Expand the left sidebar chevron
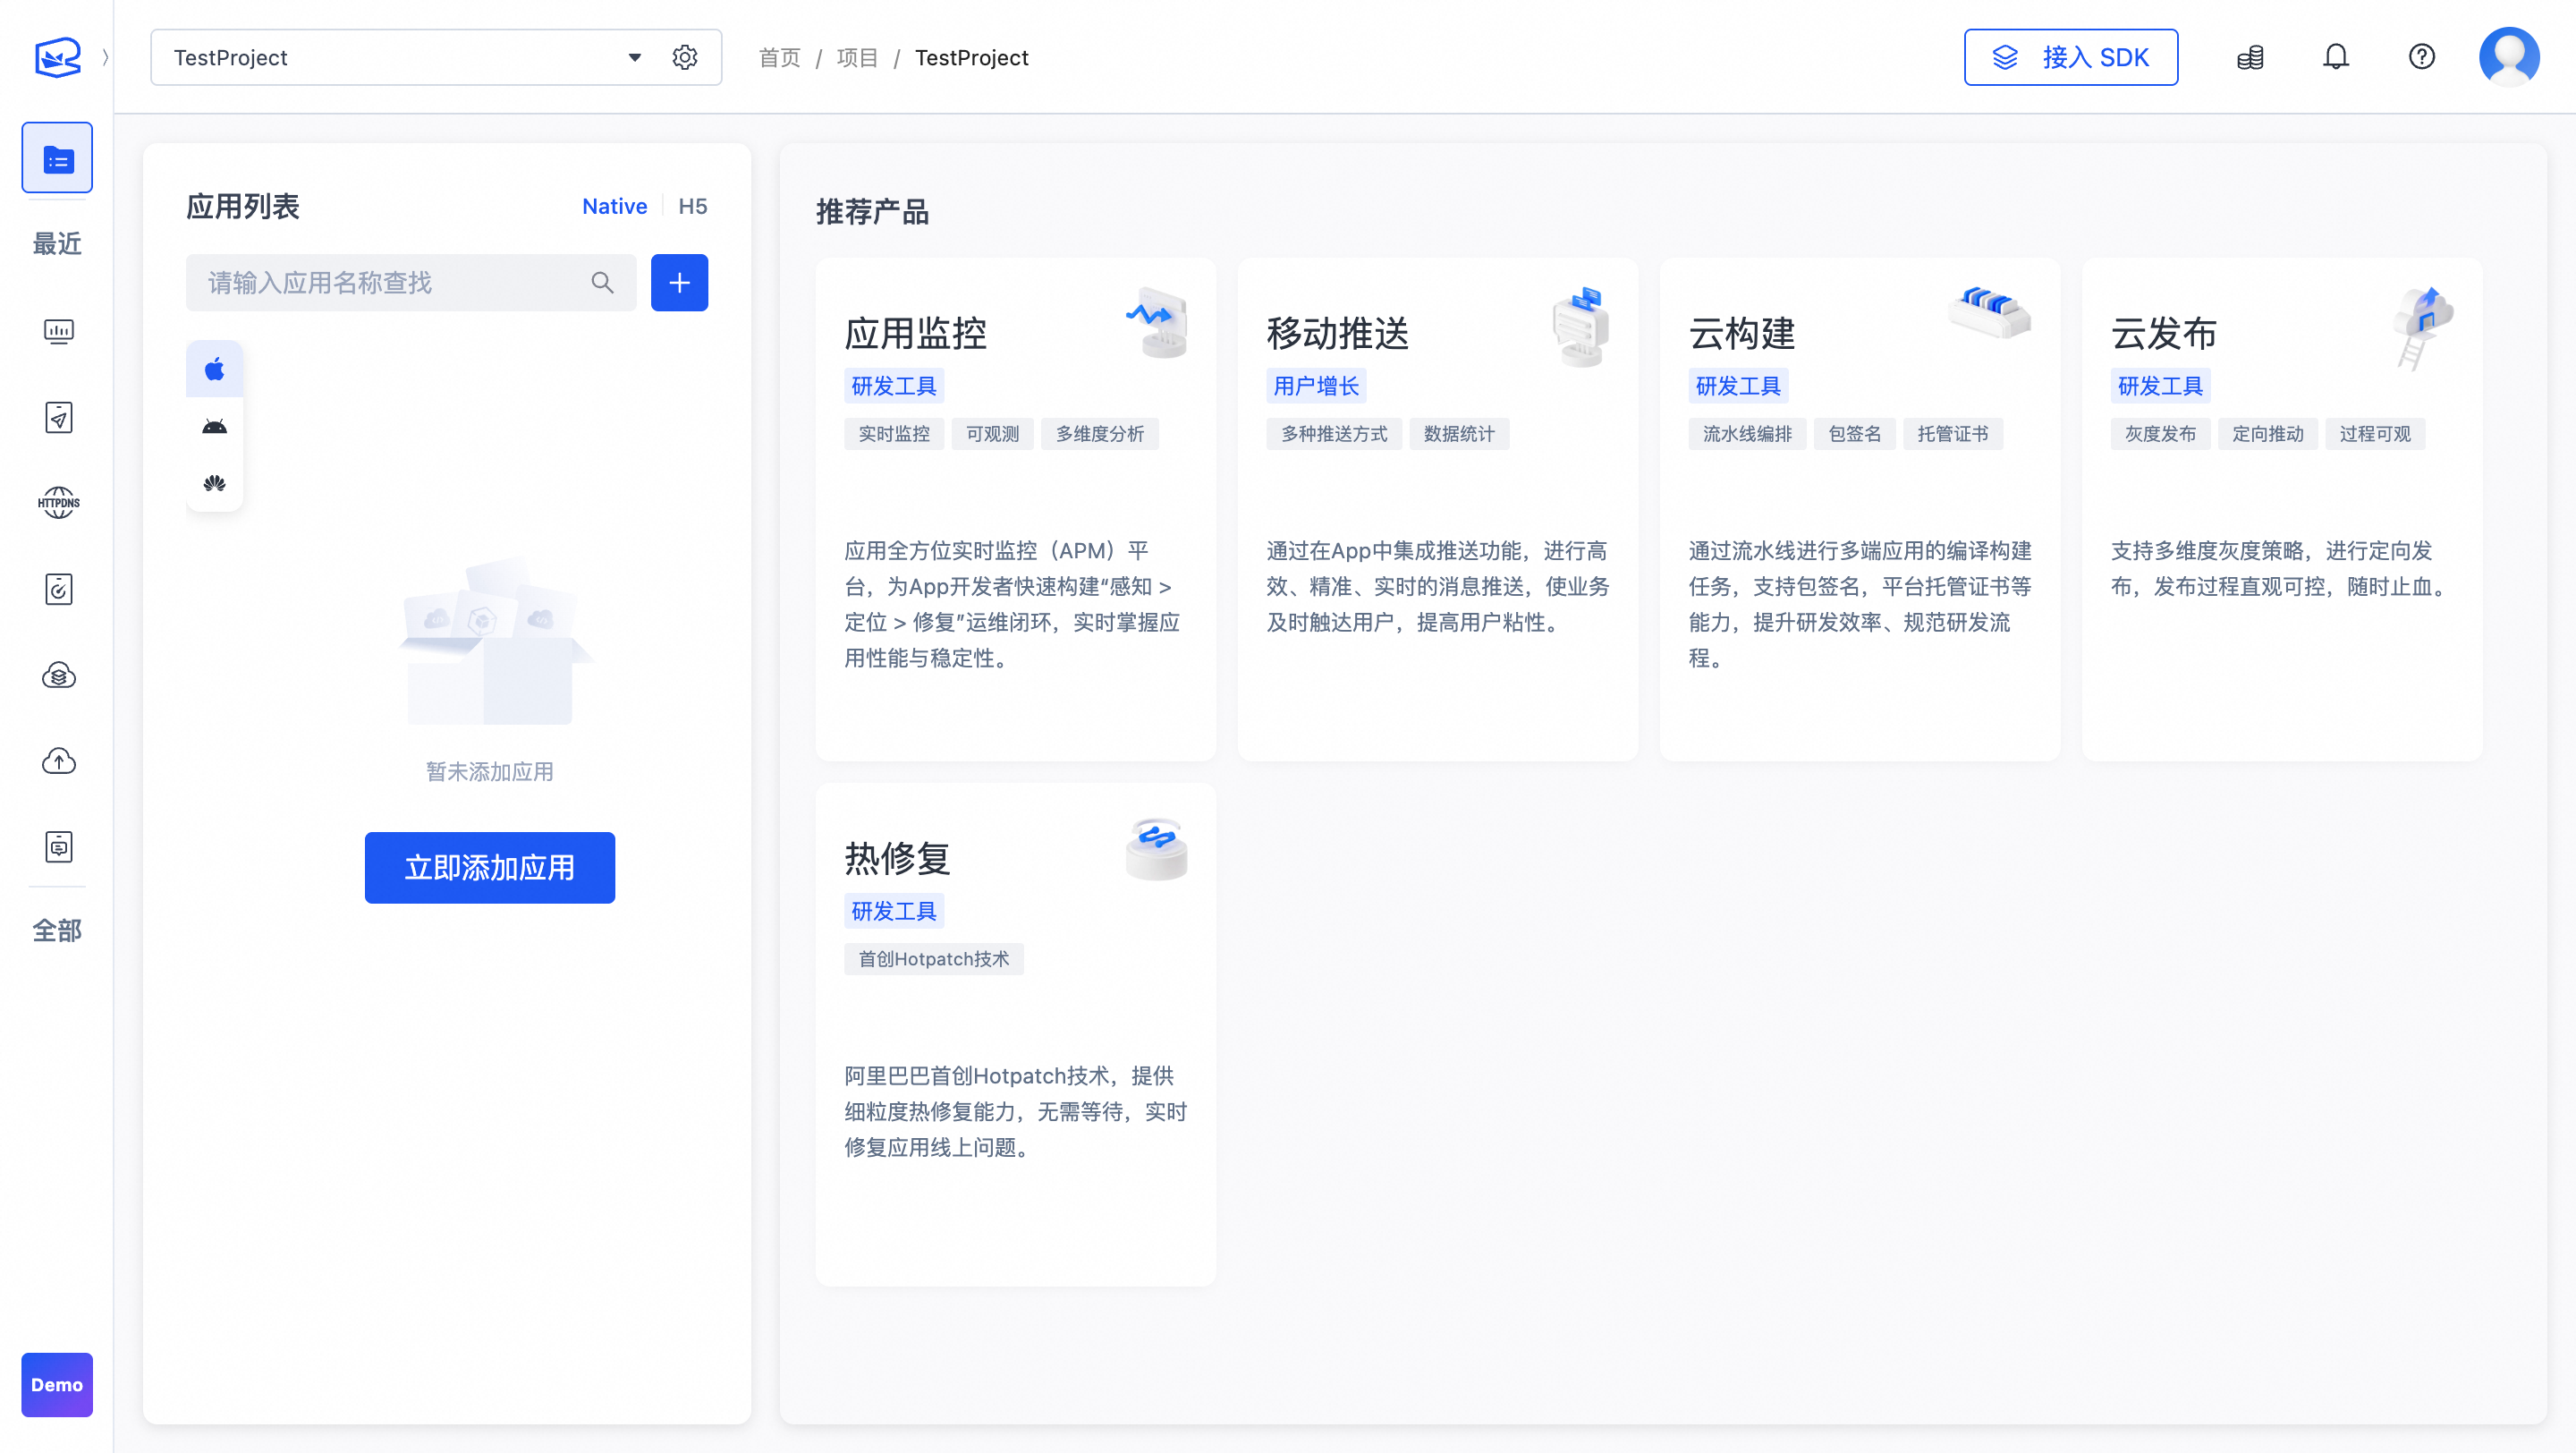The height and width of the screenshot is (1453, 2576). tap(105, 57)
